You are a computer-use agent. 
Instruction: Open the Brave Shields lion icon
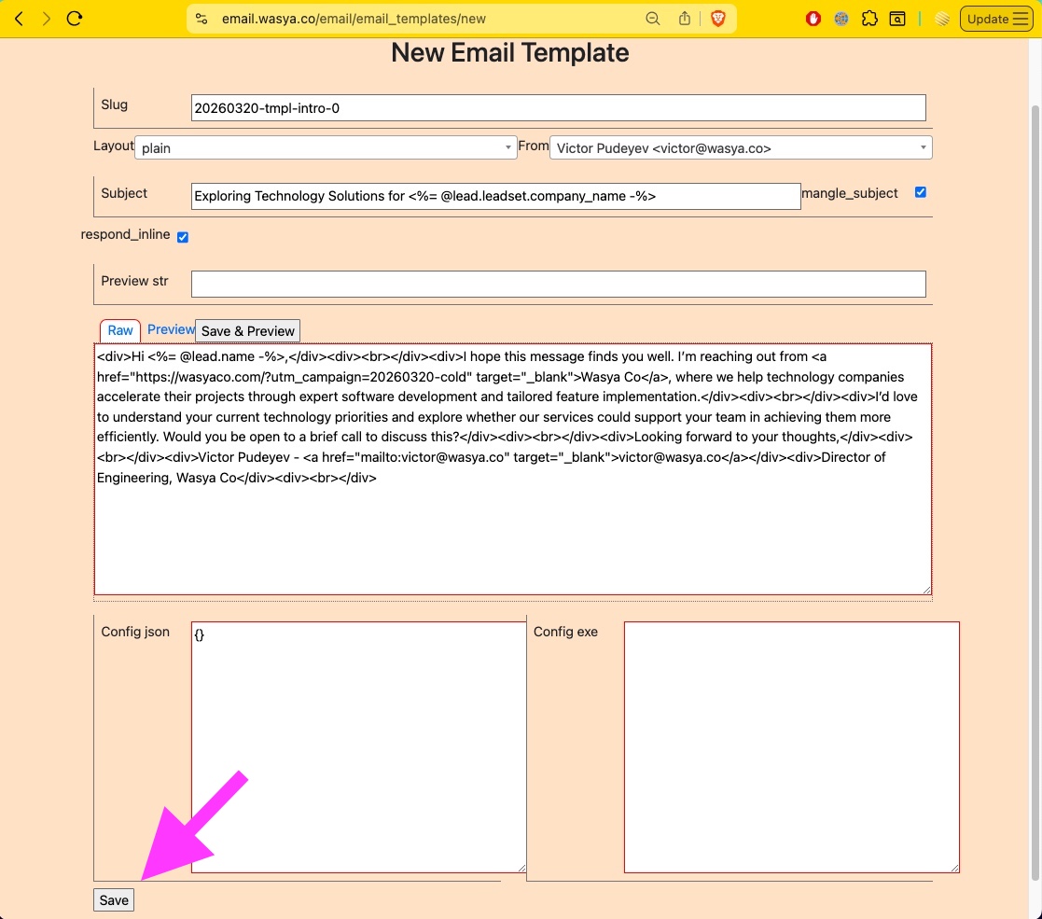[x=717, y=19]
